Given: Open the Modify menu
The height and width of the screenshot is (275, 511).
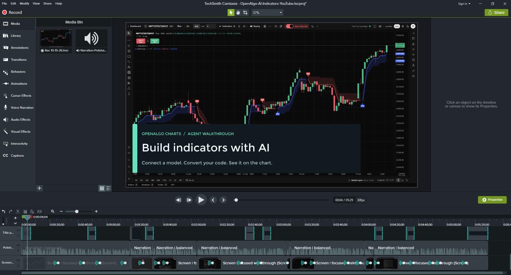Looking at the screenshot, I should tap(24, 3).
